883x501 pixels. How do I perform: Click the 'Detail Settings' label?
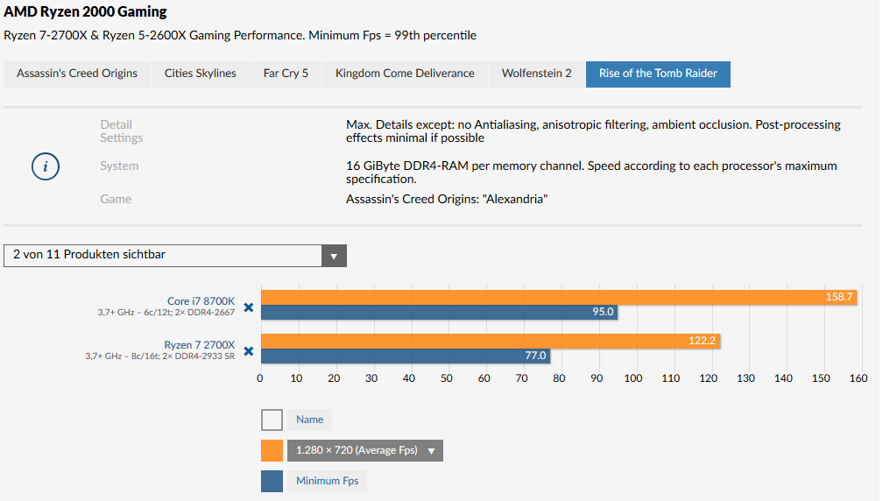click(x=122, y=131)
